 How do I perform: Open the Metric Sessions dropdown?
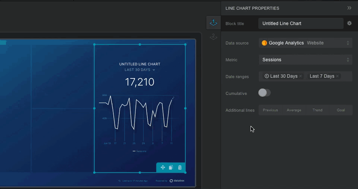(305, 60)
